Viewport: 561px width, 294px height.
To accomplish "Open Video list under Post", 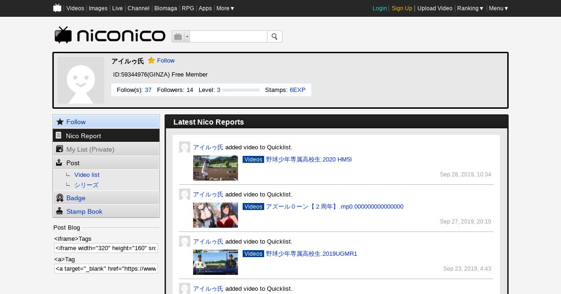I will (86, 175).
